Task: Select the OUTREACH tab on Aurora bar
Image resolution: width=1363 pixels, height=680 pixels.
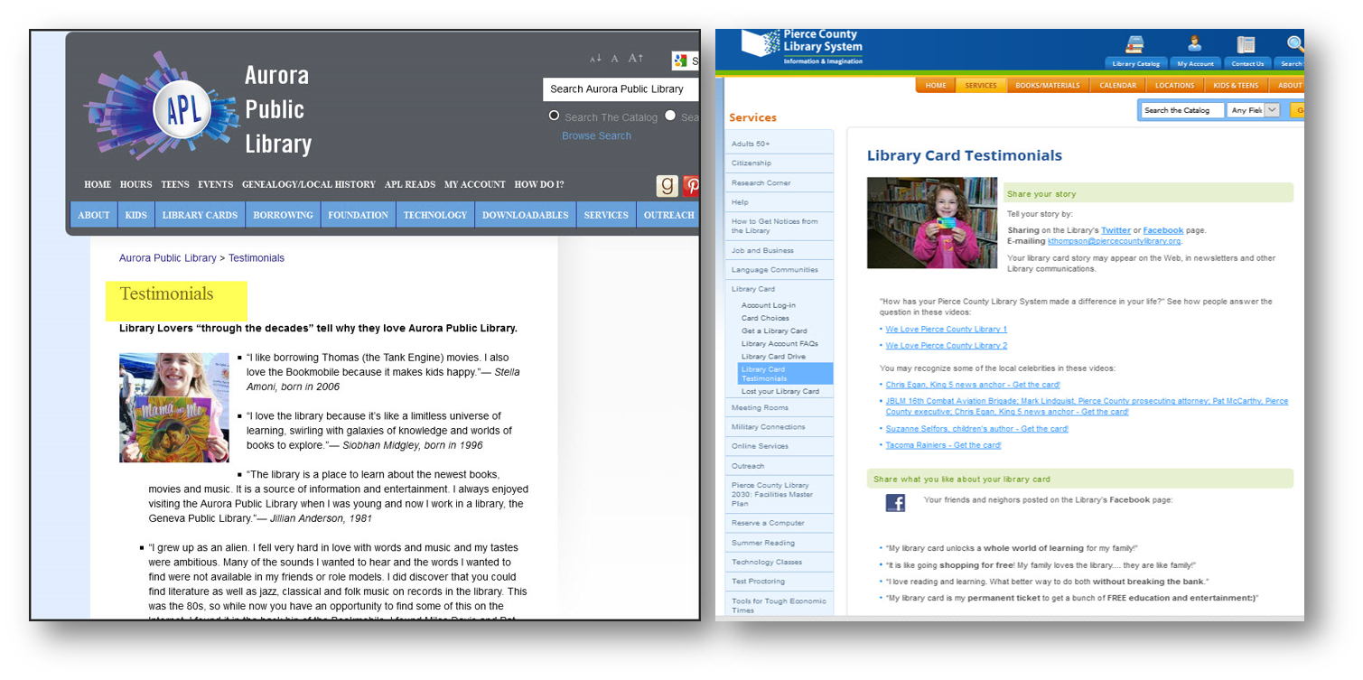Action: (x=668, y=215)
